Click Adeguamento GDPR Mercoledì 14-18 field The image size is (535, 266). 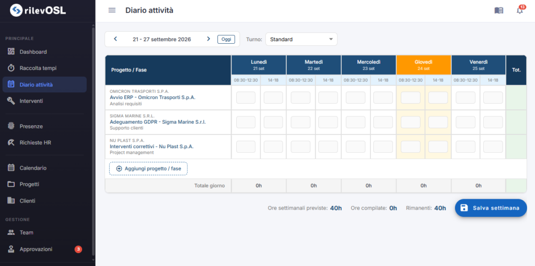point(383,122)
